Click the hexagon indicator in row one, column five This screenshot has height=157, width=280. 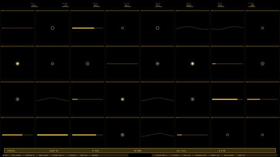[158, 28]
